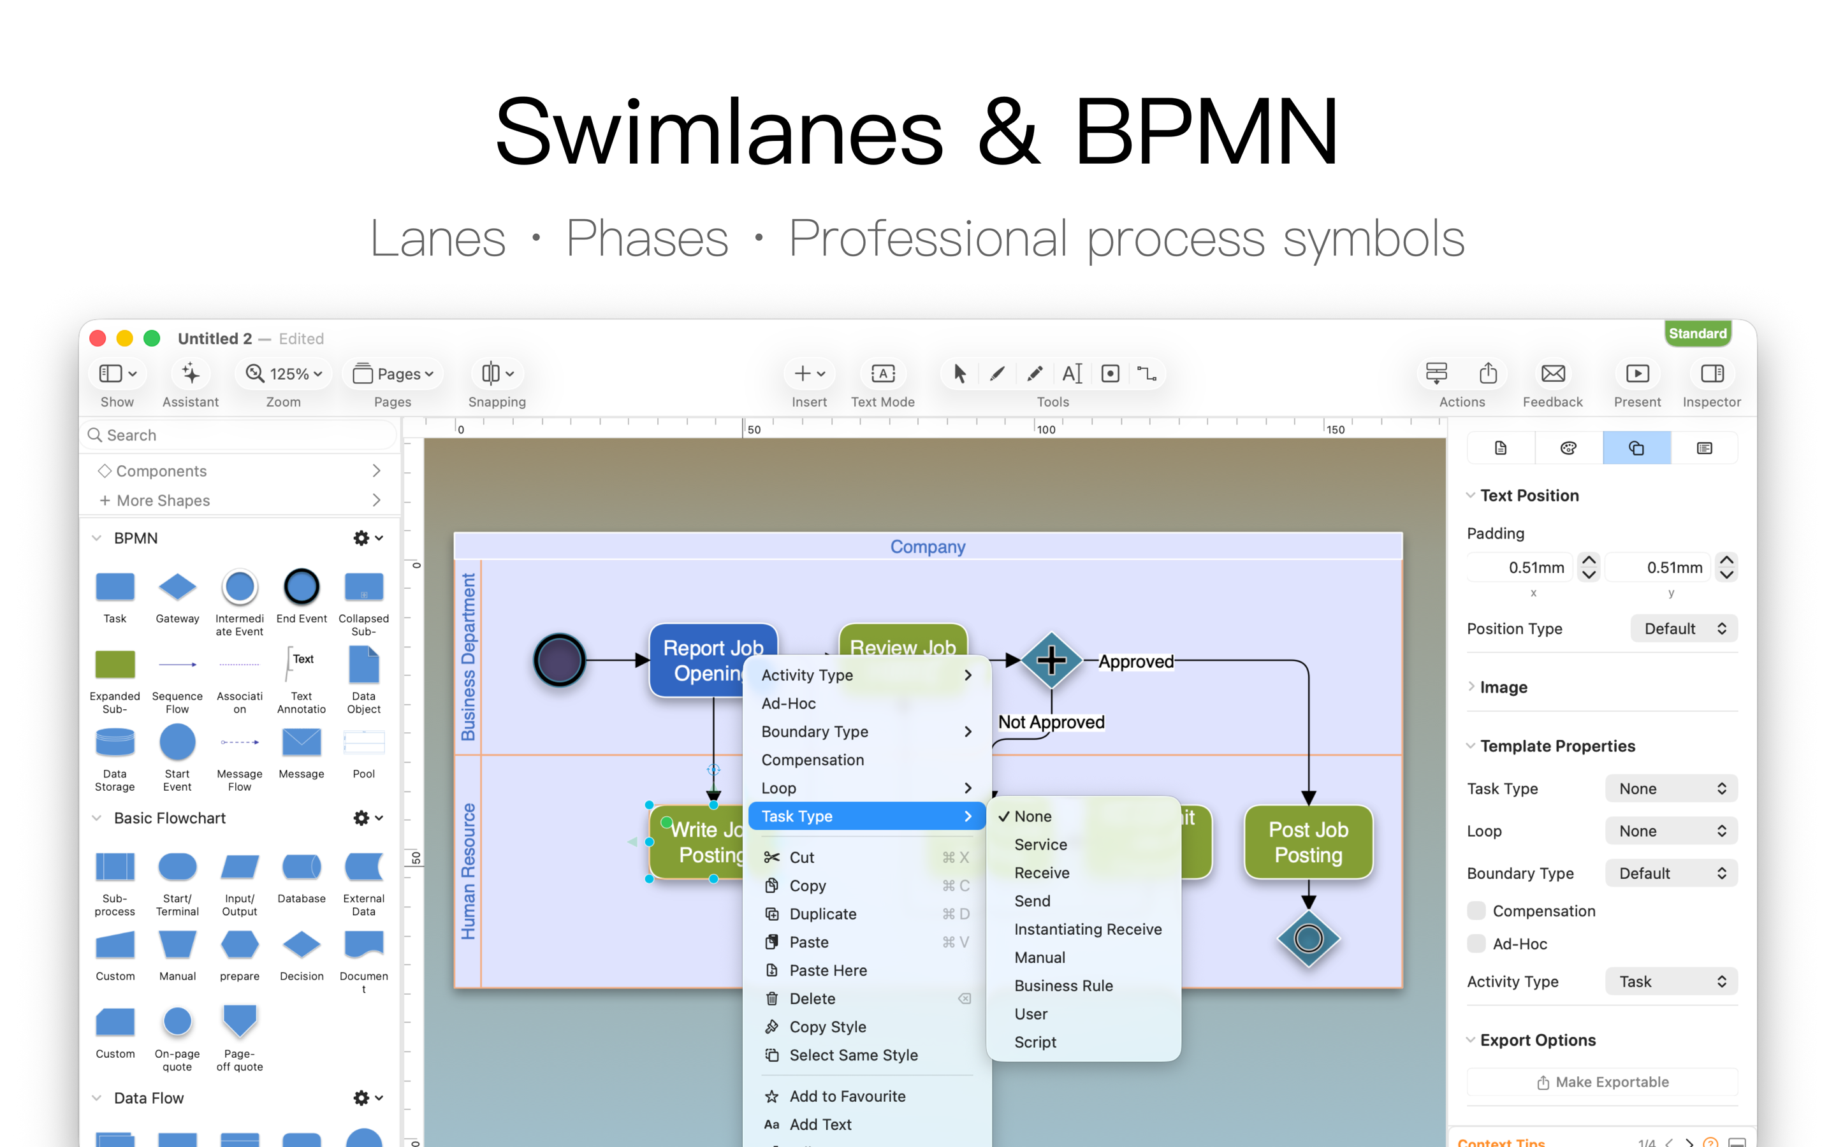Select the plus gateway diamond

[1051, 661]
